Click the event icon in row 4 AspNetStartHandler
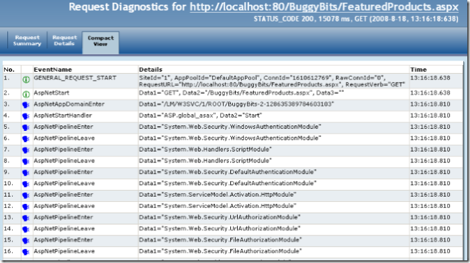Viewport: 470px width, 263px height. point(26,116)
